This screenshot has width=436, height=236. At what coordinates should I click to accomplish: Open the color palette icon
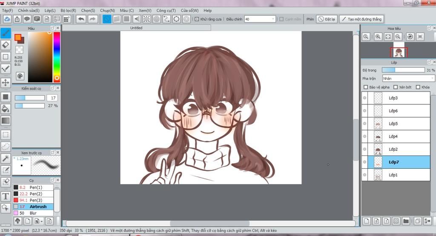click(x=20, y=76)
